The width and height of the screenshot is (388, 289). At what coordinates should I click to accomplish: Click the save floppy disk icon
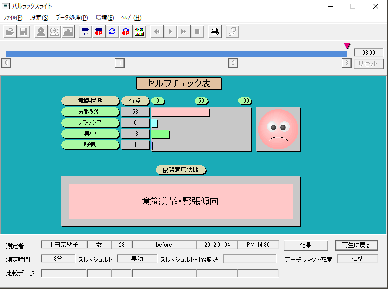[x=23, y=32]
